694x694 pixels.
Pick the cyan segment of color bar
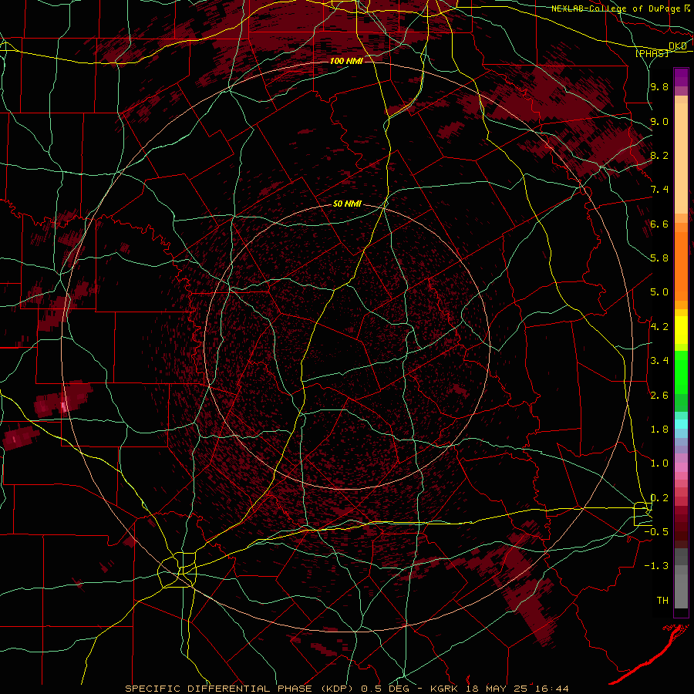(681, 424)
